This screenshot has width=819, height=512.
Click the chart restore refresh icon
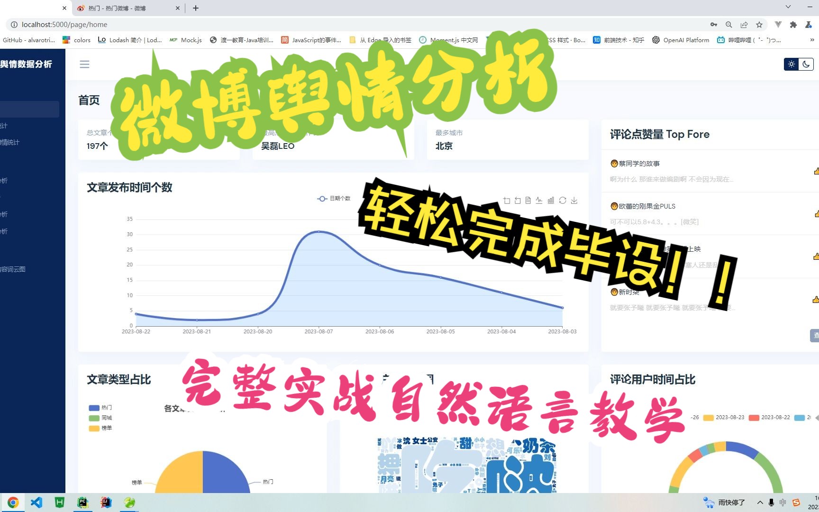coord(563,201)
